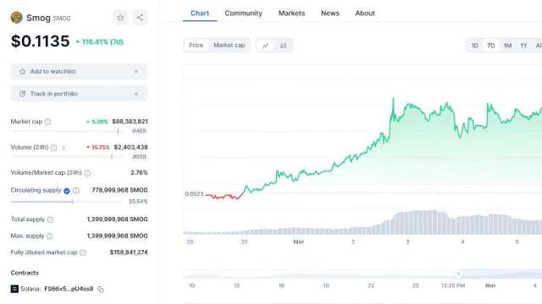The height and width of the screenshot is (304, 542).
Task: Switch chart range to 1D
Action: [475, 46]
